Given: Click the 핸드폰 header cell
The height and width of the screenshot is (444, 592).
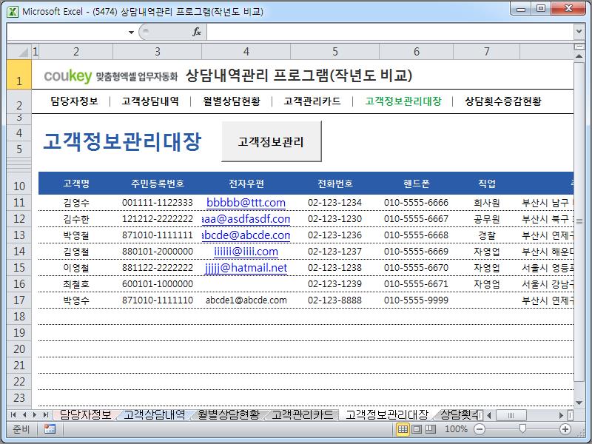Looking at the screenshot, I should click(x=416, y=184).
